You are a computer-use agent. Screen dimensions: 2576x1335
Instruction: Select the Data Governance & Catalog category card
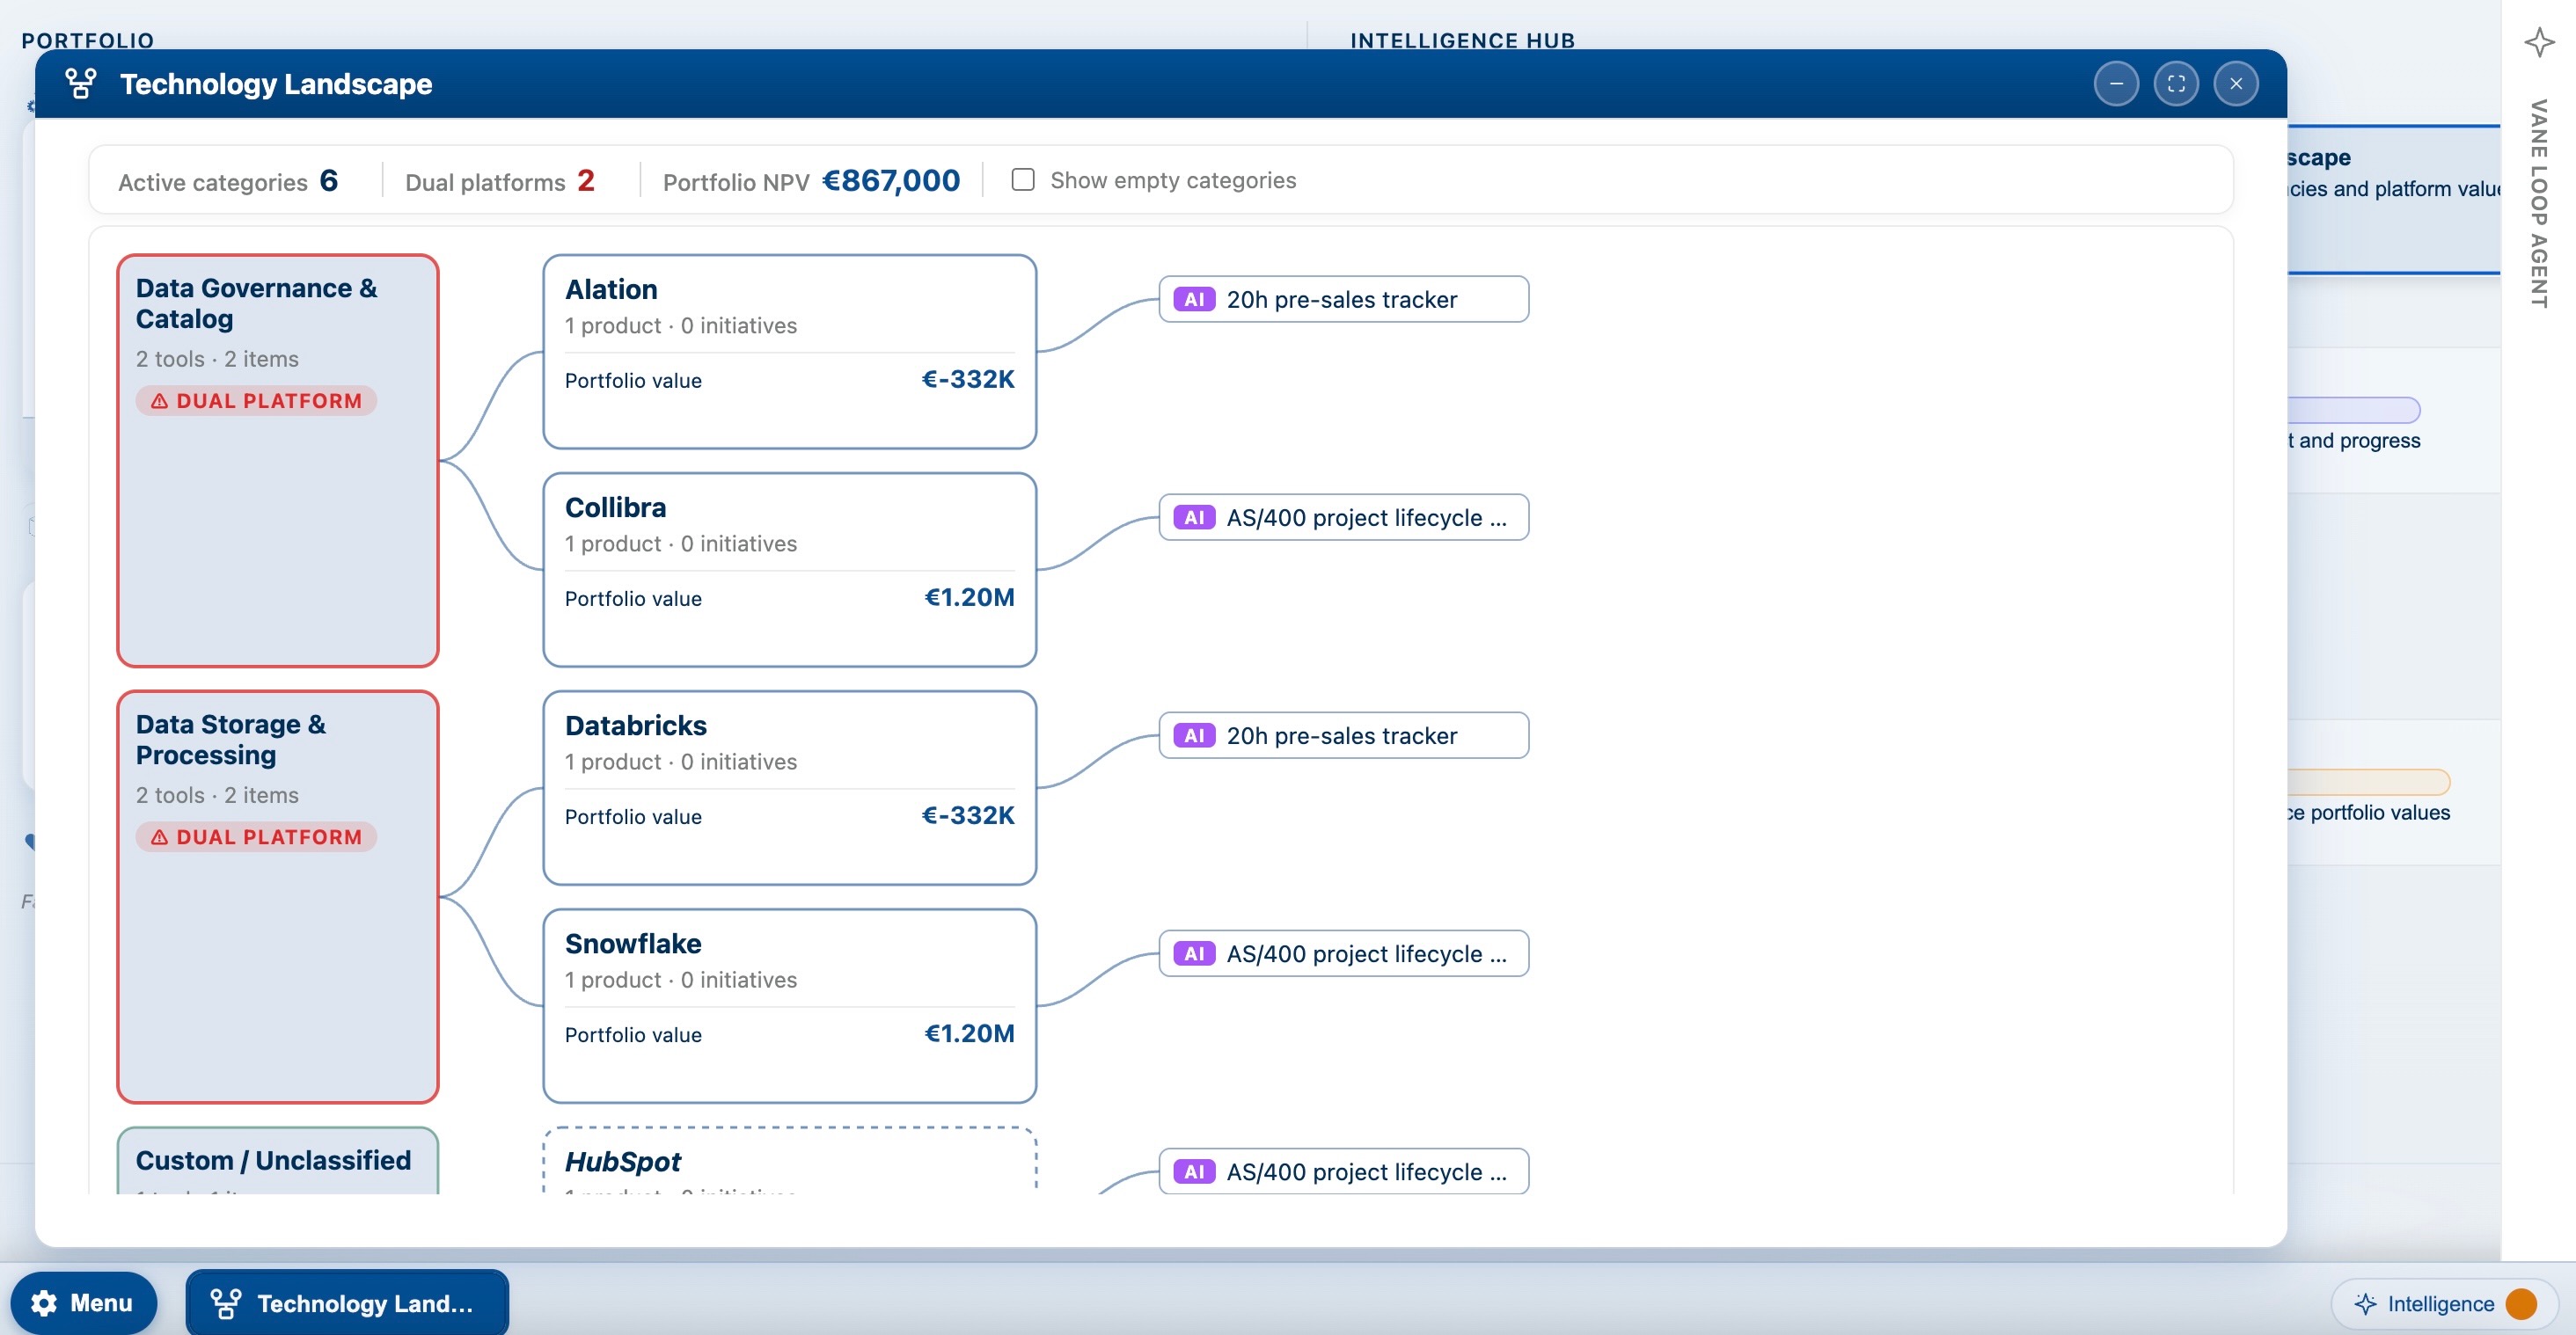pos(278,461)
